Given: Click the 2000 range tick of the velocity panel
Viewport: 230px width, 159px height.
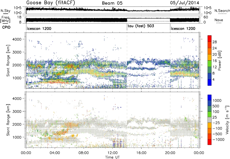Looking at the screenshot, I should click(17, 124).
